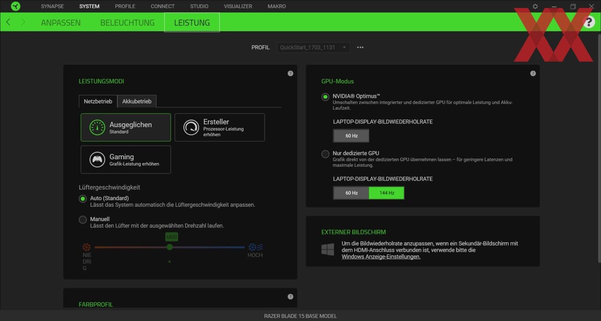Image resolution: width=601 pixels, height=321 pixels.
Task: Select the Ausgeglichen performance mode
Action: pyautogui.click(x=126, y=127)
